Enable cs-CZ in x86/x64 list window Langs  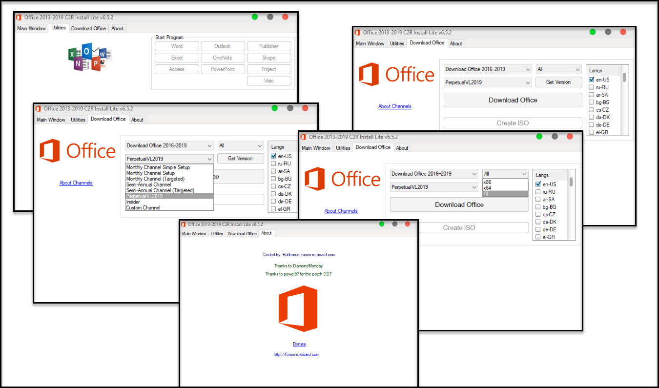(538, 214)
